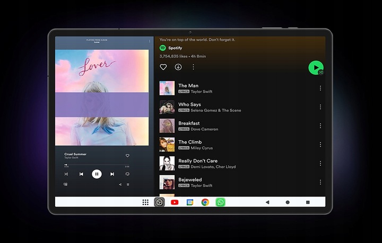Like the playlist with heart icon
The image size is (382, 243).
pos(163,67)
